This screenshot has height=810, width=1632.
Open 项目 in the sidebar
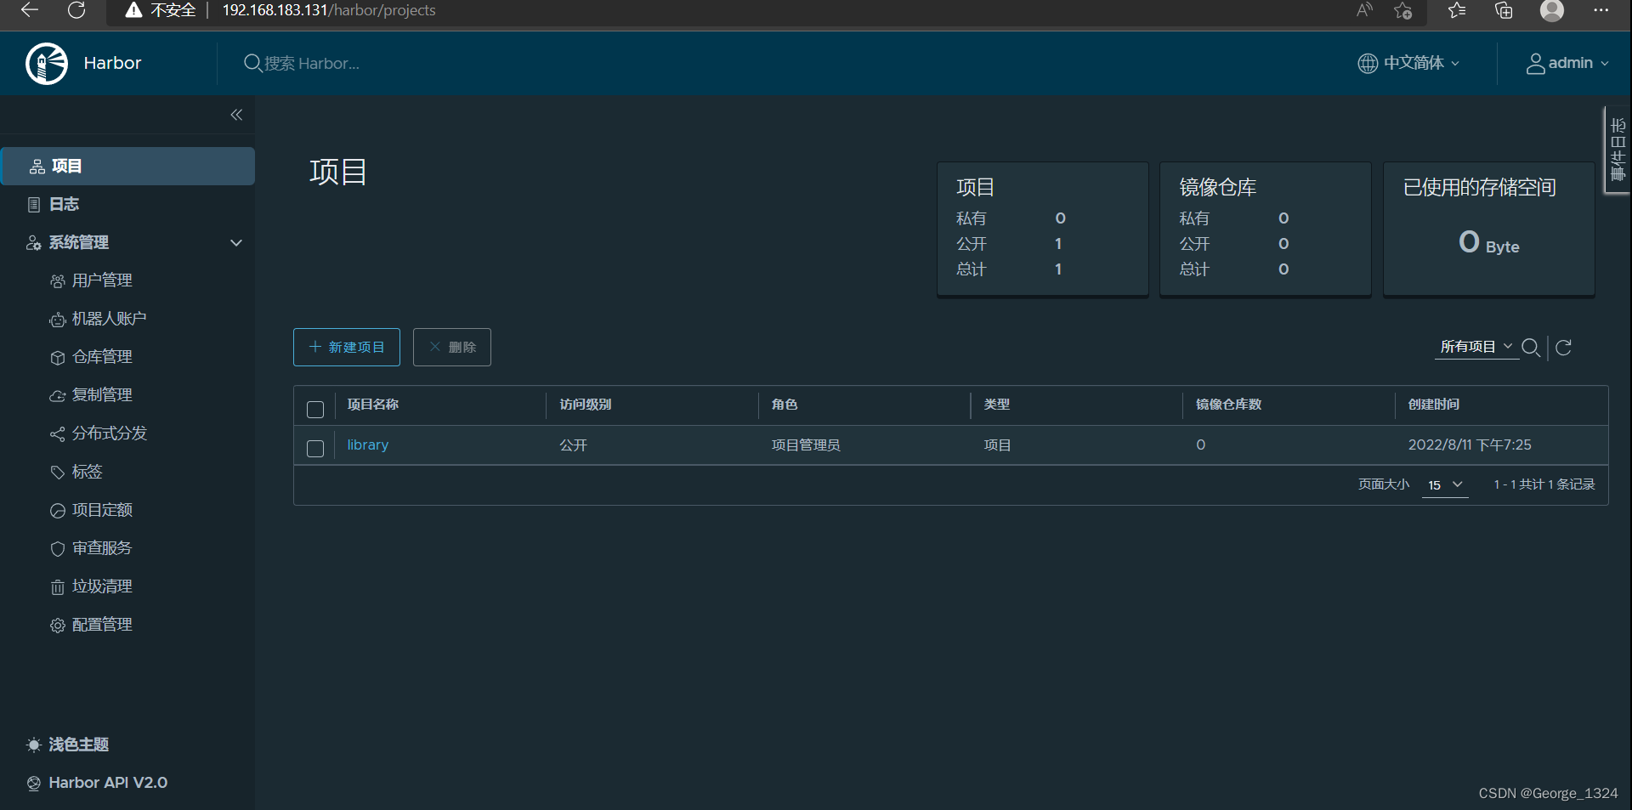coord(128,166)
